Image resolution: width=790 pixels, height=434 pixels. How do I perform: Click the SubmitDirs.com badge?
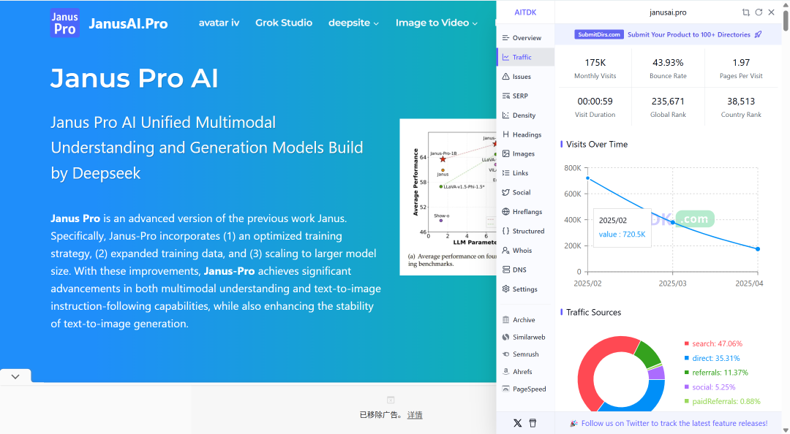point(599,34)
